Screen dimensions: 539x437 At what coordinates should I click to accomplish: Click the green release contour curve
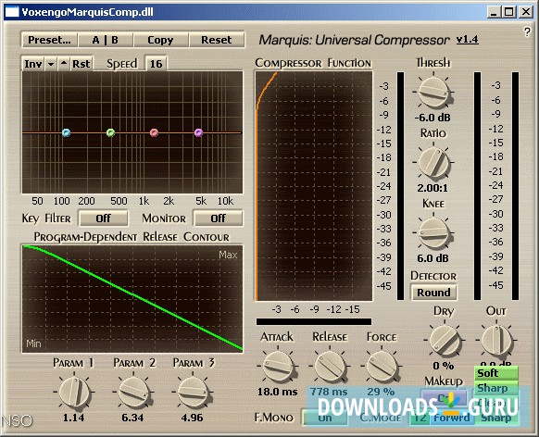[x=132, y=293]
